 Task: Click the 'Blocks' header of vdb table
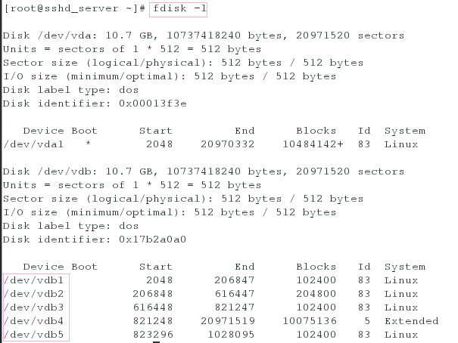316,267
